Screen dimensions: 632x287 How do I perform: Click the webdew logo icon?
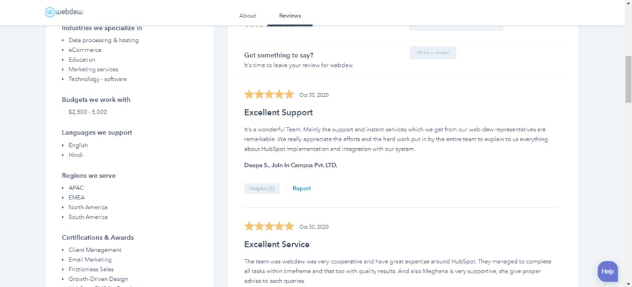[50, 12]
